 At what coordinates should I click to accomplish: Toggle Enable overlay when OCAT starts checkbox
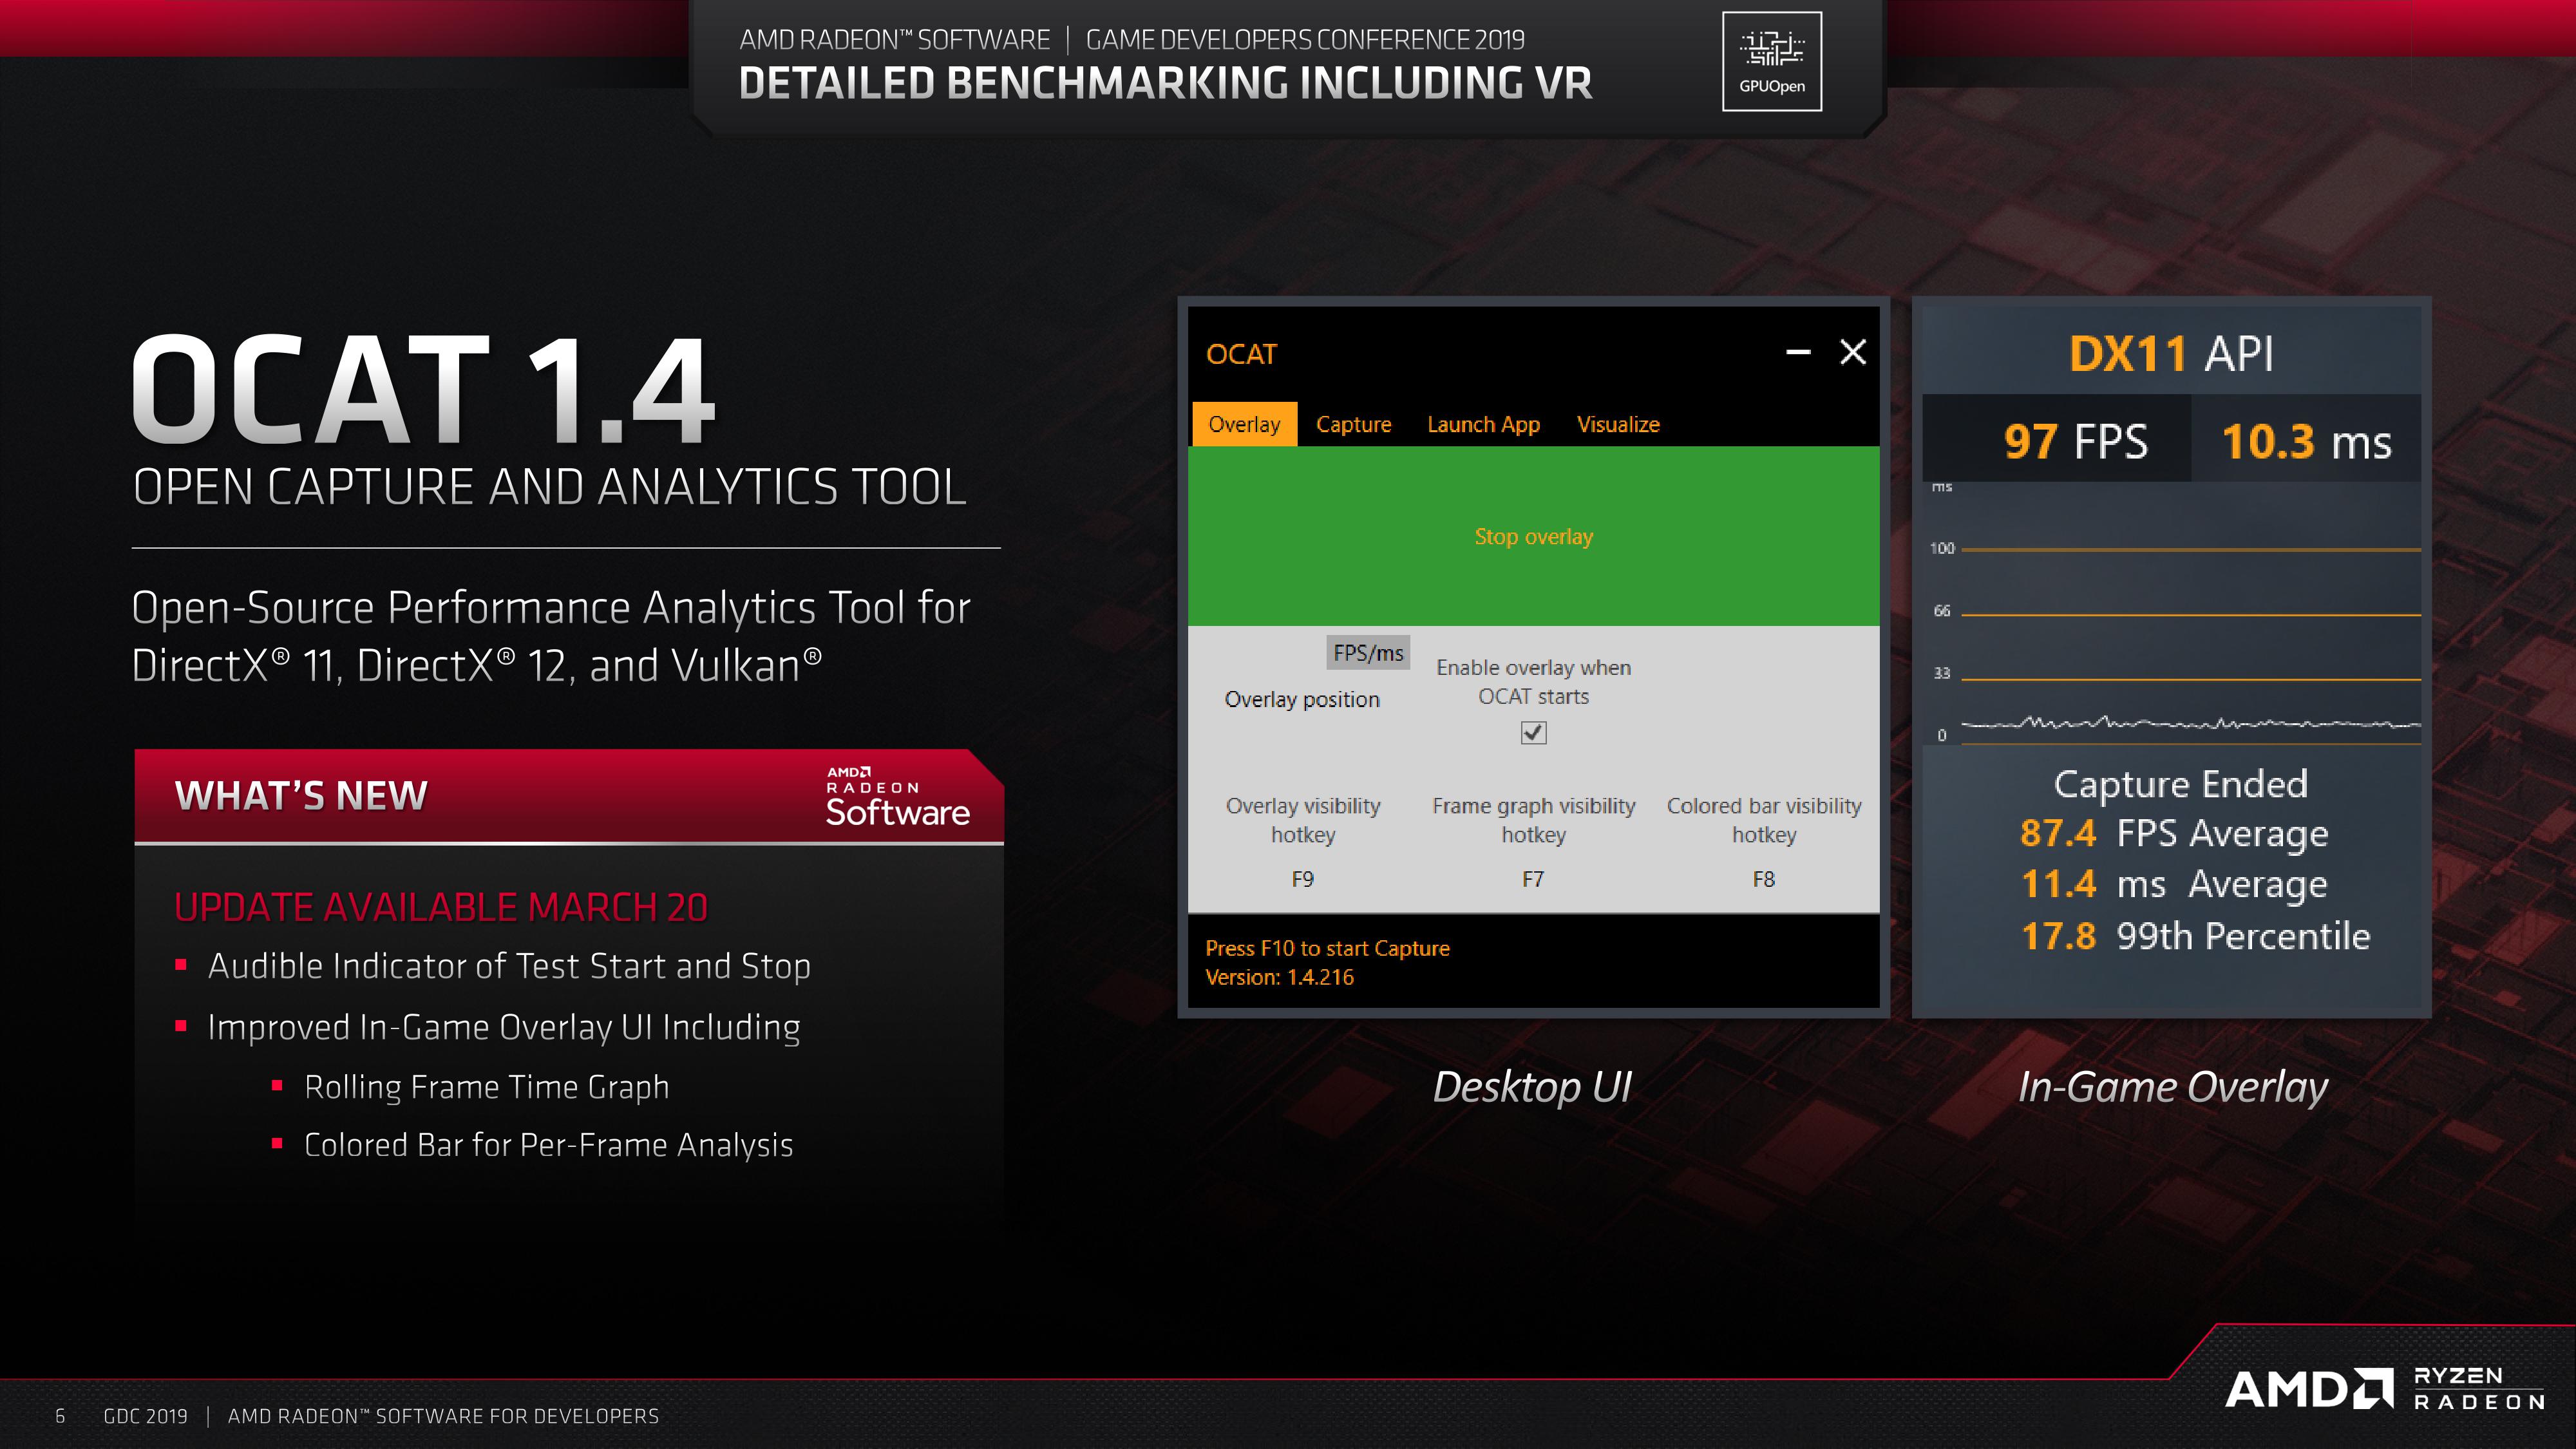(1533, 733)
